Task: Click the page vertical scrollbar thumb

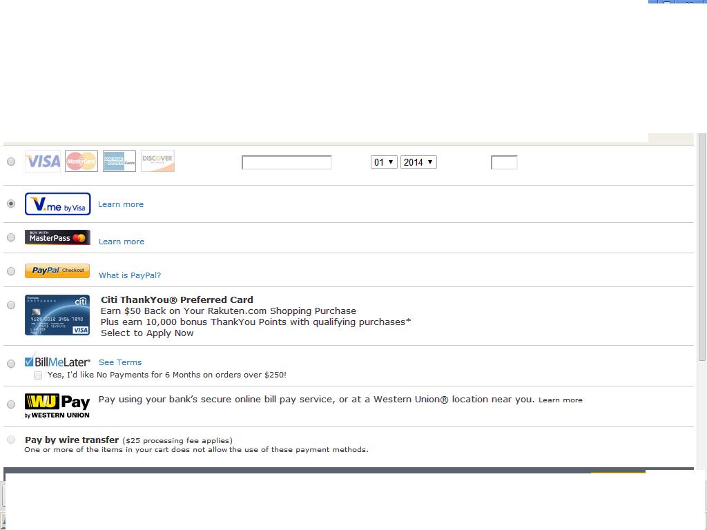Action: click(x=701, y=247)
